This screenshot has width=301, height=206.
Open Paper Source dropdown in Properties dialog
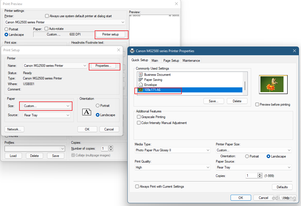(254, 167)
